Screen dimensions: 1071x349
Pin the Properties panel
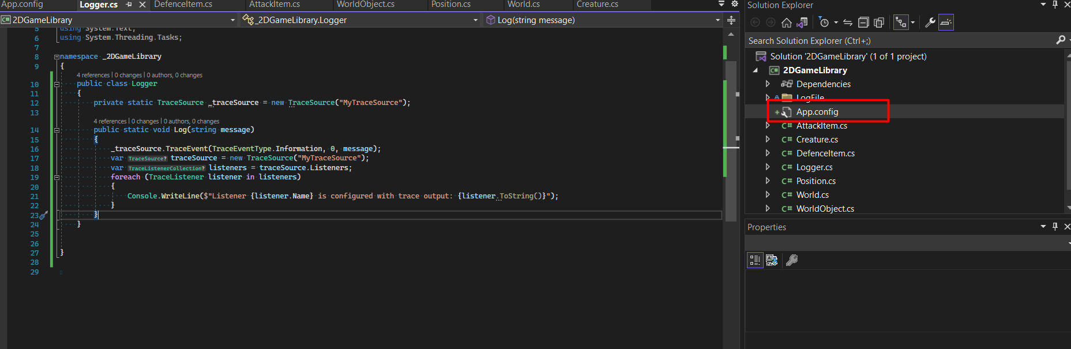click(1055, 227)
